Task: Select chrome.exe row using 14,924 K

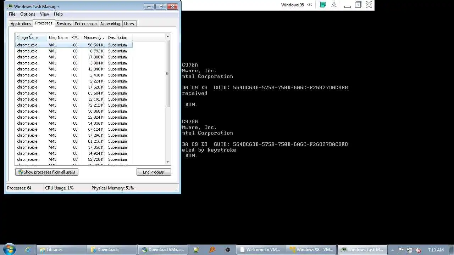Action: 74,153
